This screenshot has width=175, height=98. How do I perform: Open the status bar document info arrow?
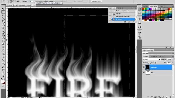coord(39,97)
